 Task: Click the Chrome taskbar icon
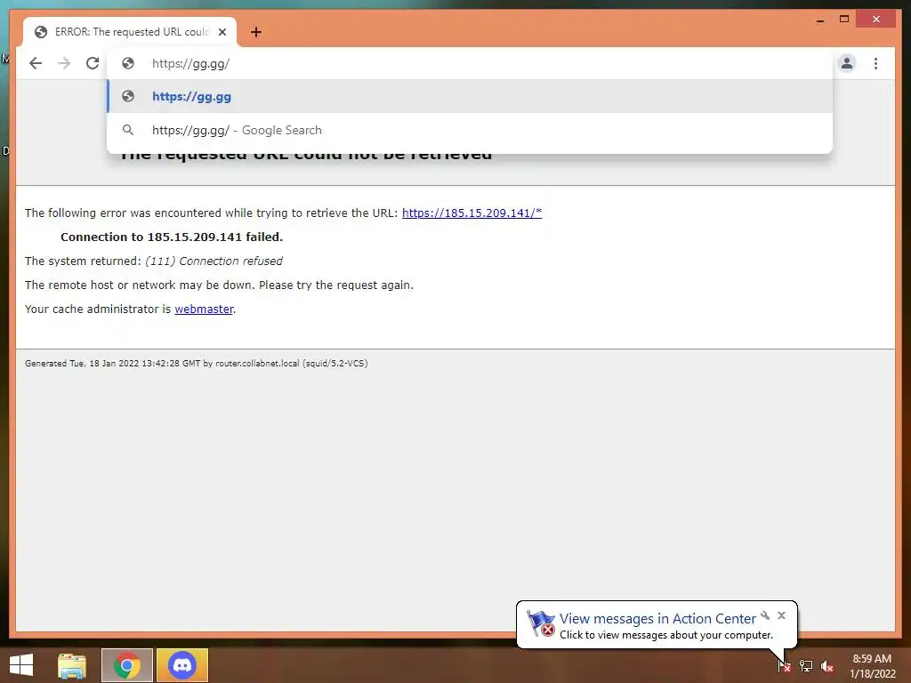click(x=127, y=665)
